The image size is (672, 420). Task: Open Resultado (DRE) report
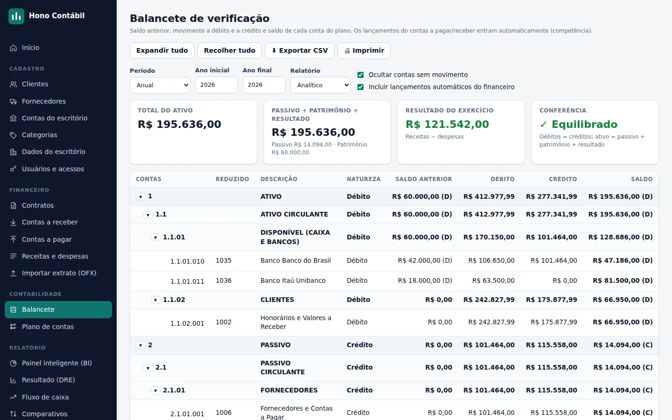click(58, 380)
